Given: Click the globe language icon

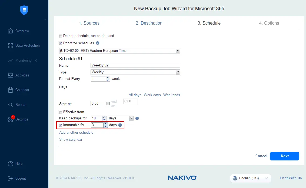Looking at the screenshot, I should [x=235, y=178].
